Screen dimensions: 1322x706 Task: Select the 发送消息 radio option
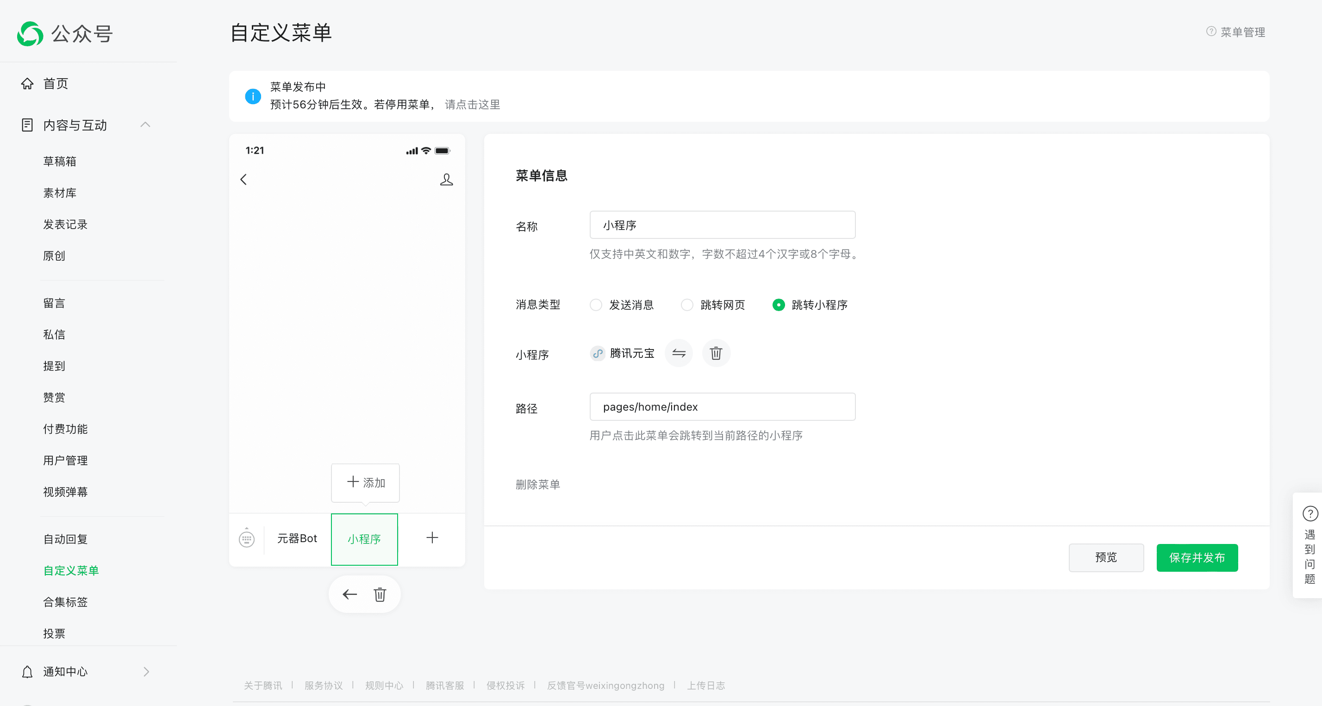pyautogui.click(x=596, y=305)
